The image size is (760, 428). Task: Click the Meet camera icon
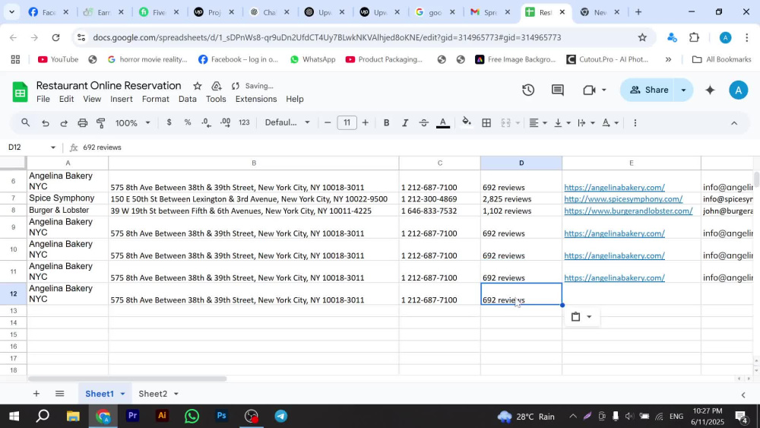(x=589, y=90)
